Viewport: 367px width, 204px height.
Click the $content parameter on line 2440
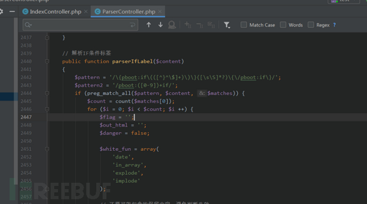tap(169, 61)
